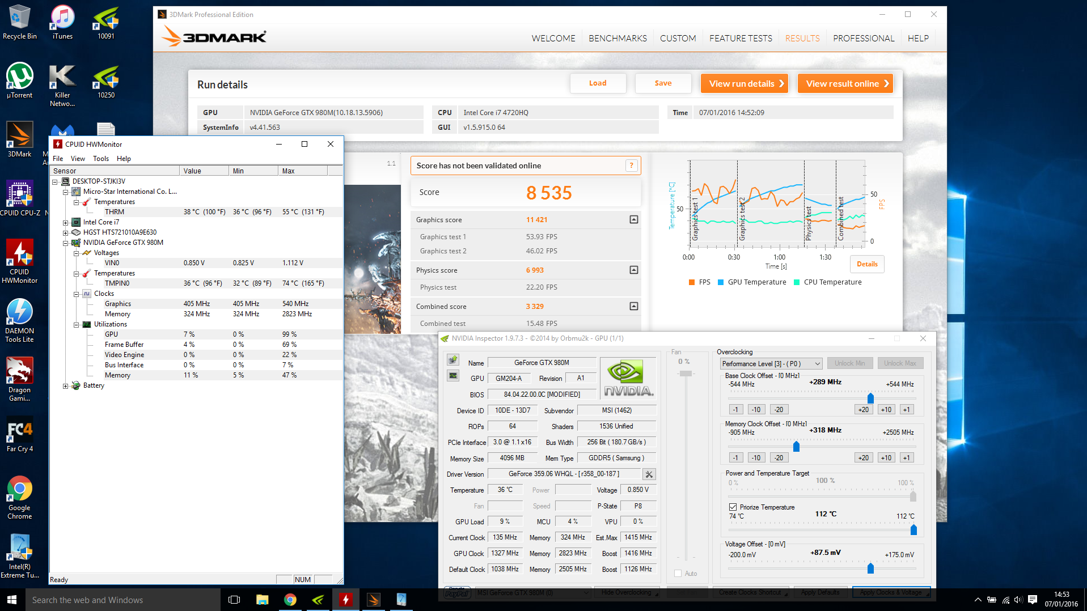Open the 10091 desktop shortcut
This screenshot has height=611, width=1087.
[106, 23]
